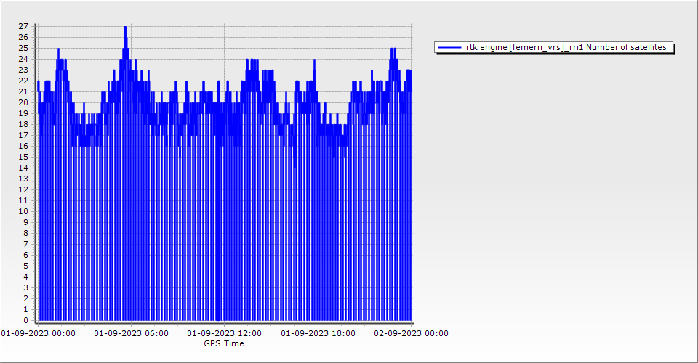This screenshot has height=363, width=698.
Task: Click the y-axis tick label 17
Action: point(23,135)
